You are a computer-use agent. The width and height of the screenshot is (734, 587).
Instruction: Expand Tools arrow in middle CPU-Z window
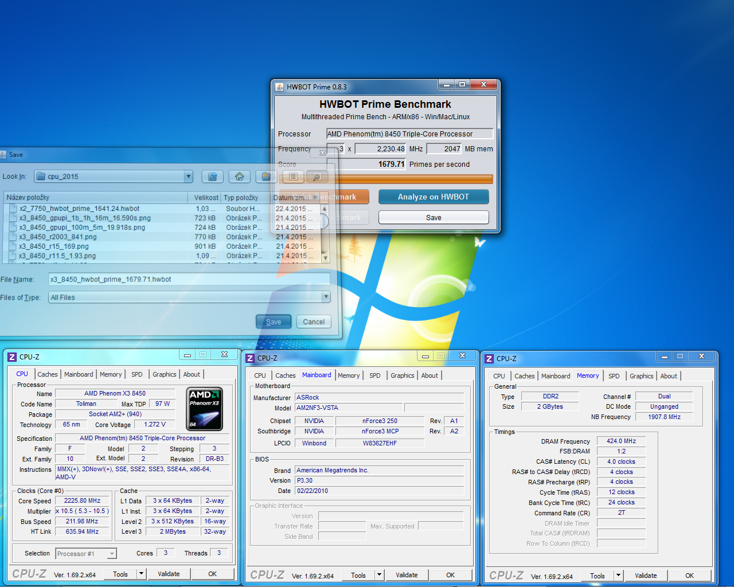click(x=379, y=575)
